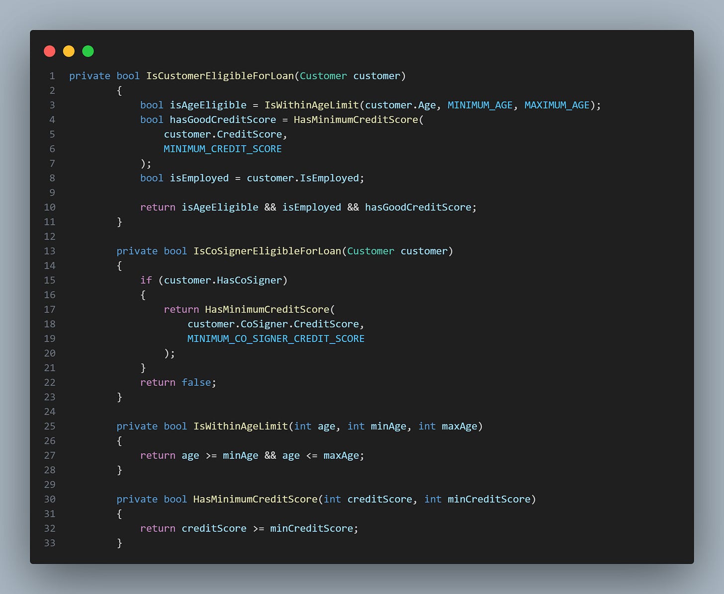
Task: Click customer.CoSigner.CreditScore on line 18
Action: [273, 324]
